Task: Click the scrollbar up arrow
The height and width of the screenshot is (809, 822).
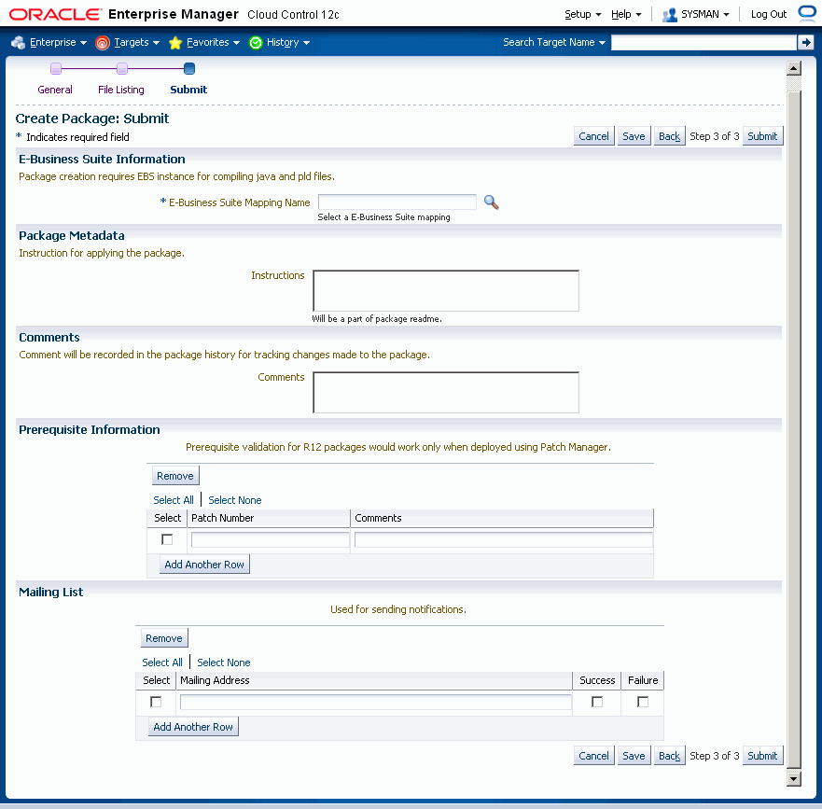Action: click(x=794, y=68)
